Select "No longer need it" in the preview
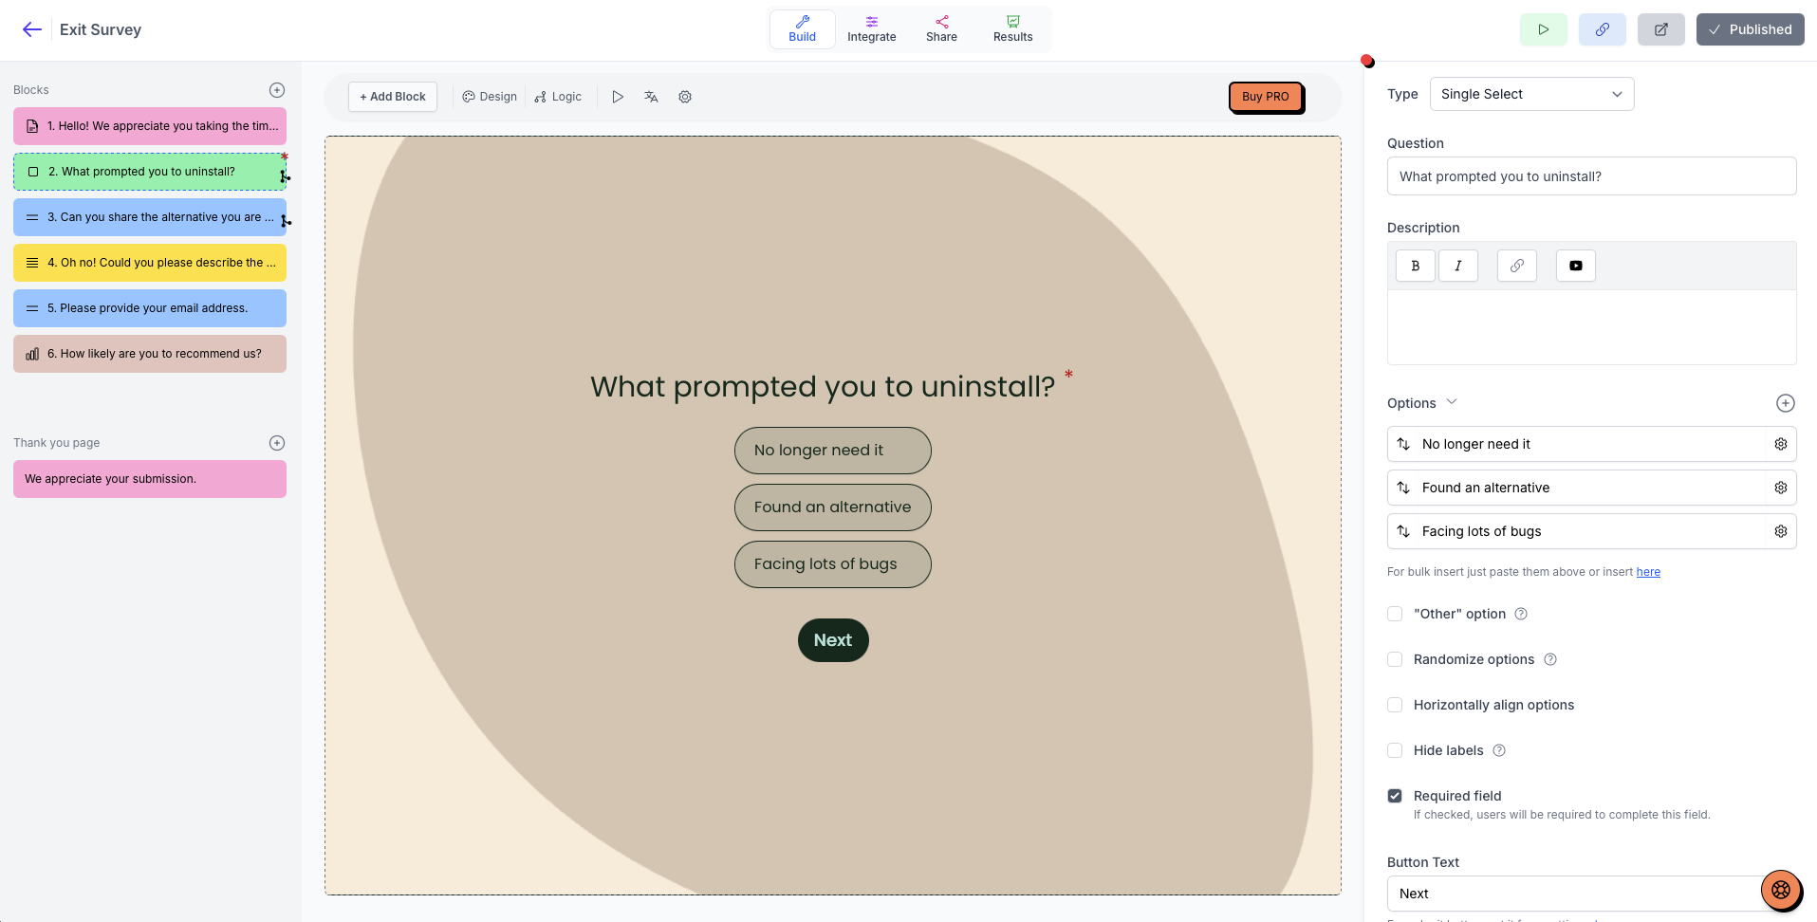The height and width of the screenshot is (922, 1817). click(833, 451)
